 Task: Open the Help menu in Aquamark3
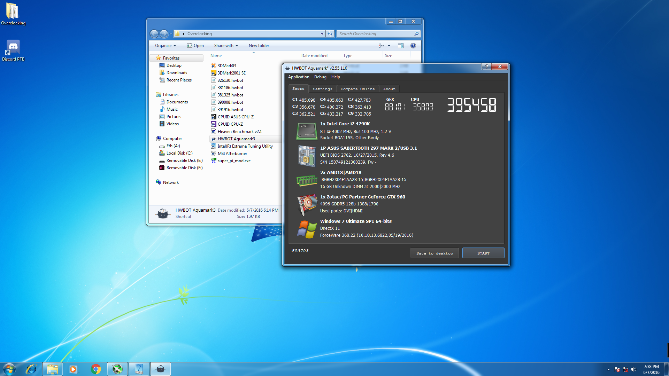click(x=336, y=77)
